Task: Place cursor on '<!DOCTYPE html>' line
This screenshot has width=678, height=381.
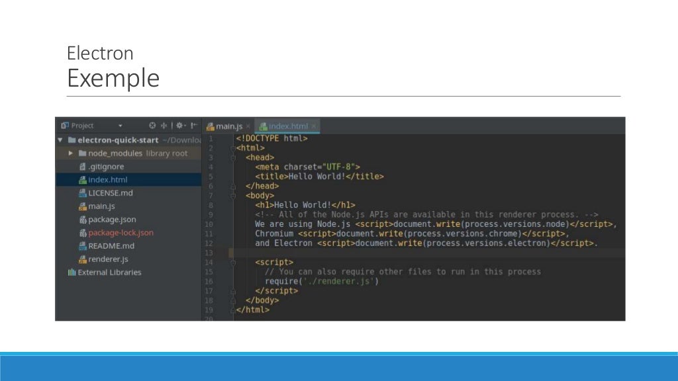Action: pos(271,139)
